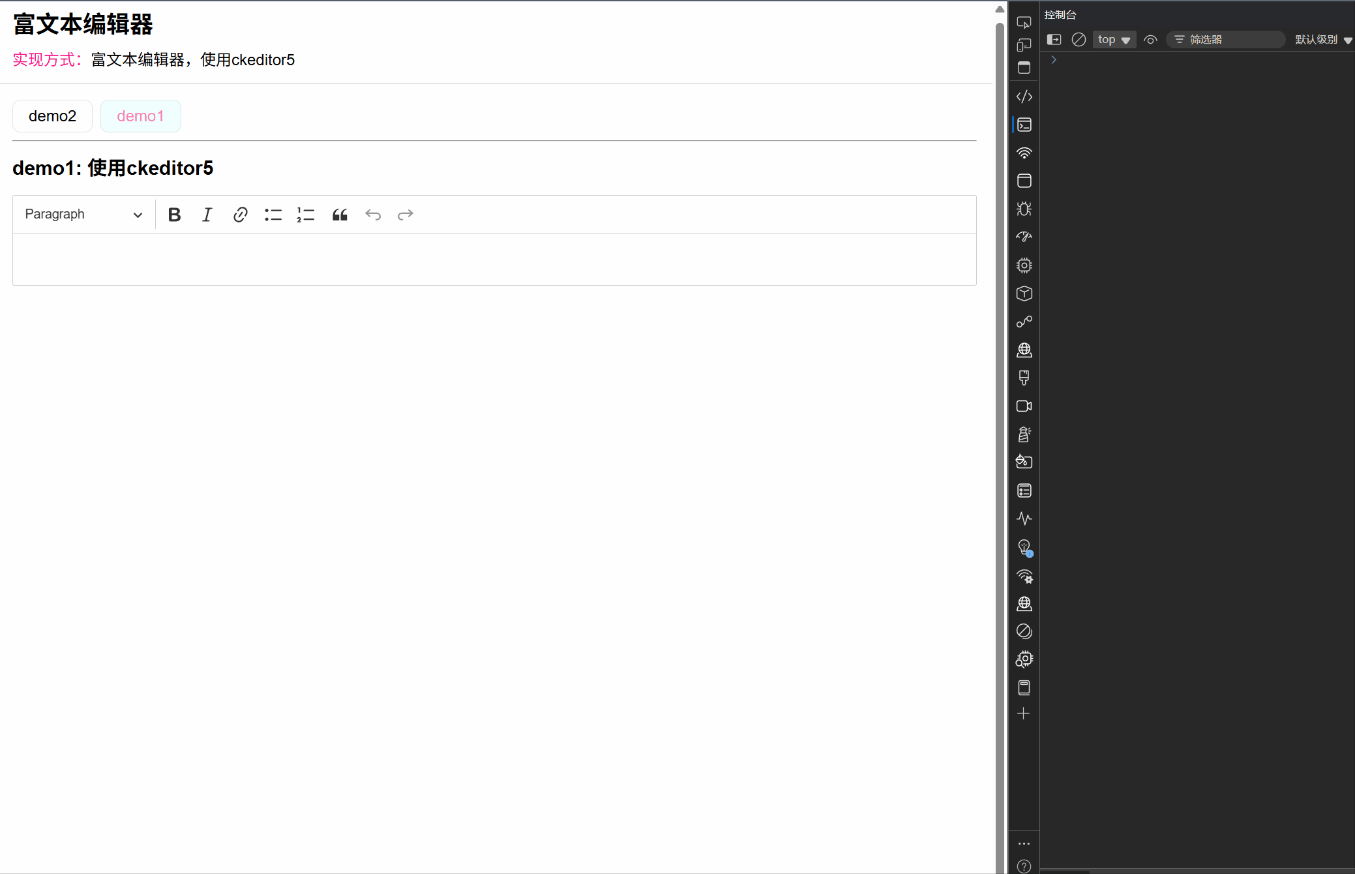Switch to the demo2 tab

point(52,116)
